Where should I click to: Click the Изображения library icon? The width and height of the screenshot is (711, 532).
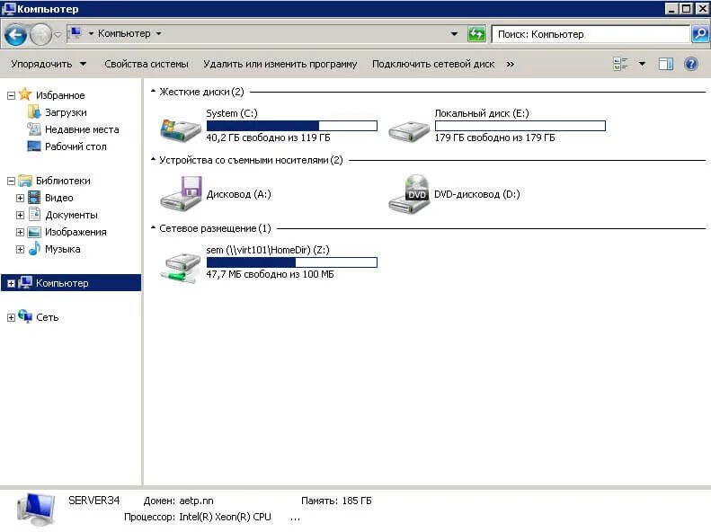coord(34,232)
